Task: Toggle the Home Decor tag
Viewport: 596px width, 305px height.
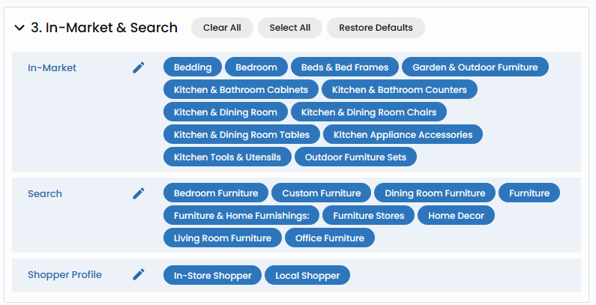Action: pos(456,216)
